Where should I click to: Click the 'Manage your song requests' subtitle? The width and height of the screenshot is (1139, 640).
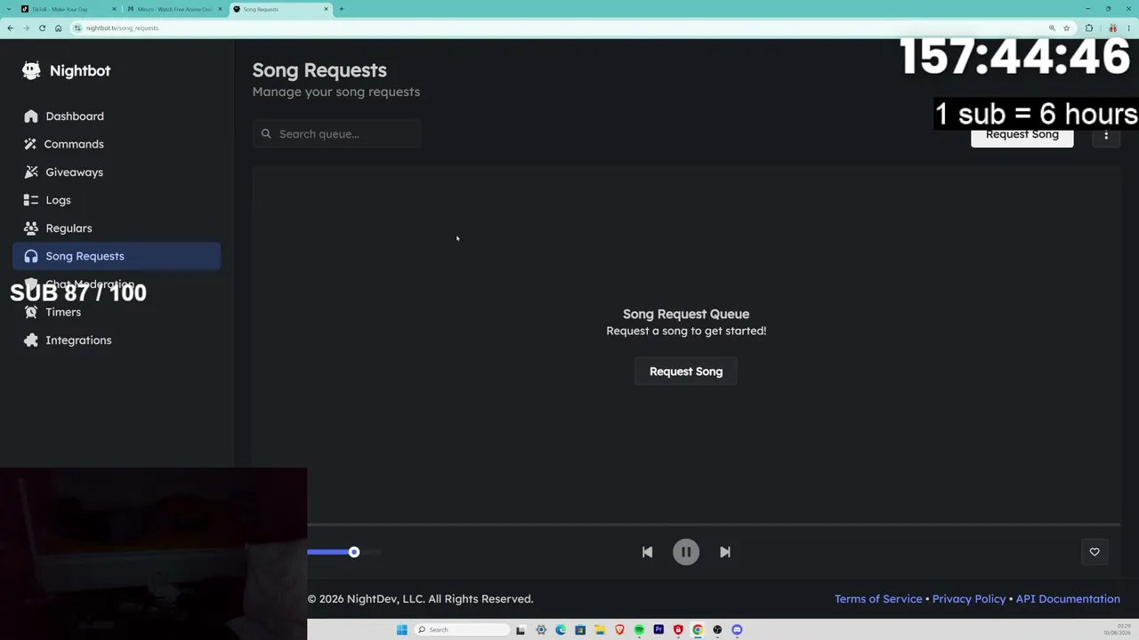click(336, 92)
